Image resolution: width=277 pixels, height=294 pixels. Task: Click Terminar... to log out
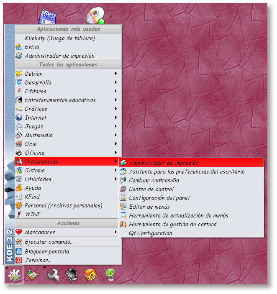coord(38,260)
